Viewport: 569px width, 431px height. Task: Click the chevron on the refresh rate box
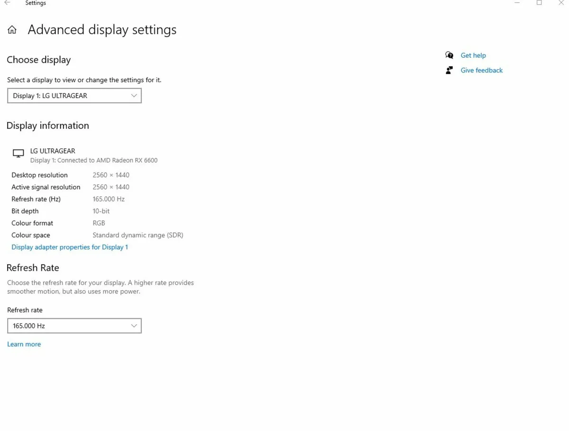point(134,326)
